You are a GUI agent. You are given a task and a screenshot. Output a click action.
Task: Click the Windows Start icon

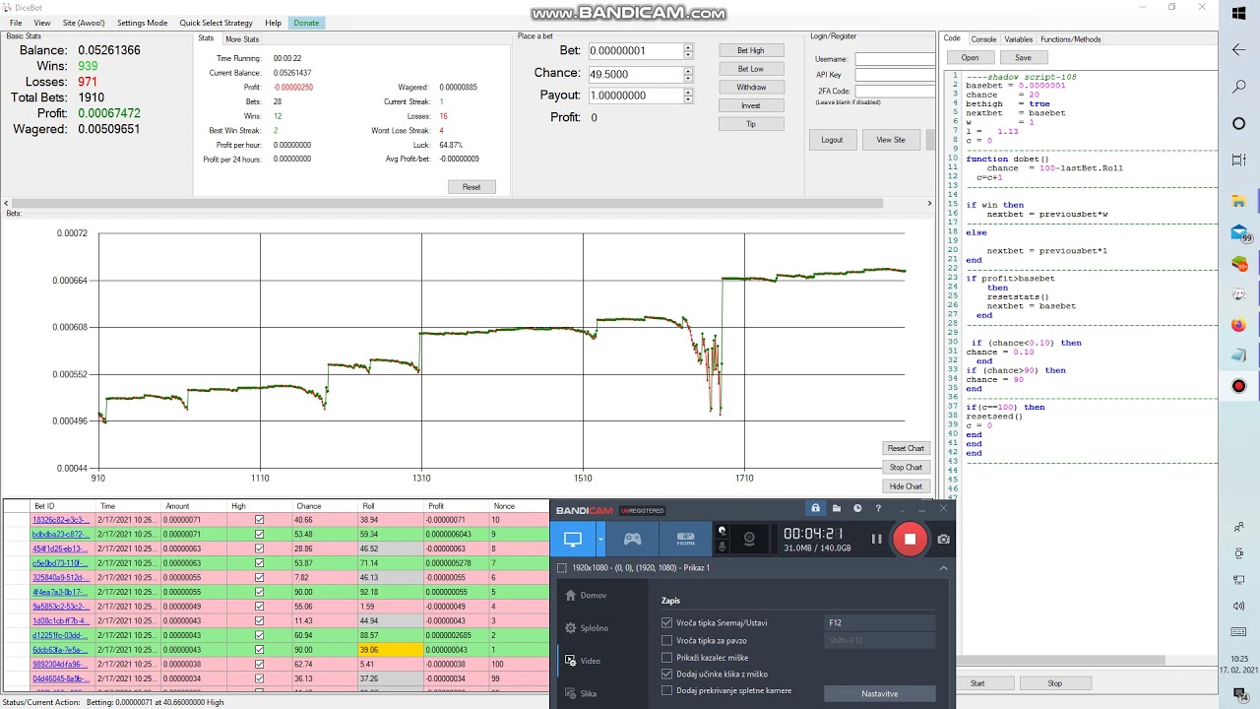pyautogui.click(x=1238, y=13)
